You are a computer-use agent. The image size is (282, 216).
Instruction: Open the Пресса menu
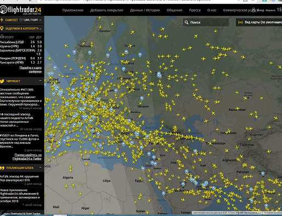pyautogui.click(x=194, y=10)
